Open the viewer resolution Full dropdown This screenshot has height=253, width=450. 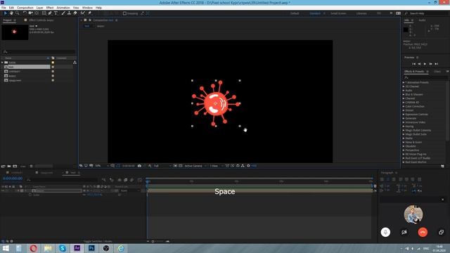tap(162, 166)
